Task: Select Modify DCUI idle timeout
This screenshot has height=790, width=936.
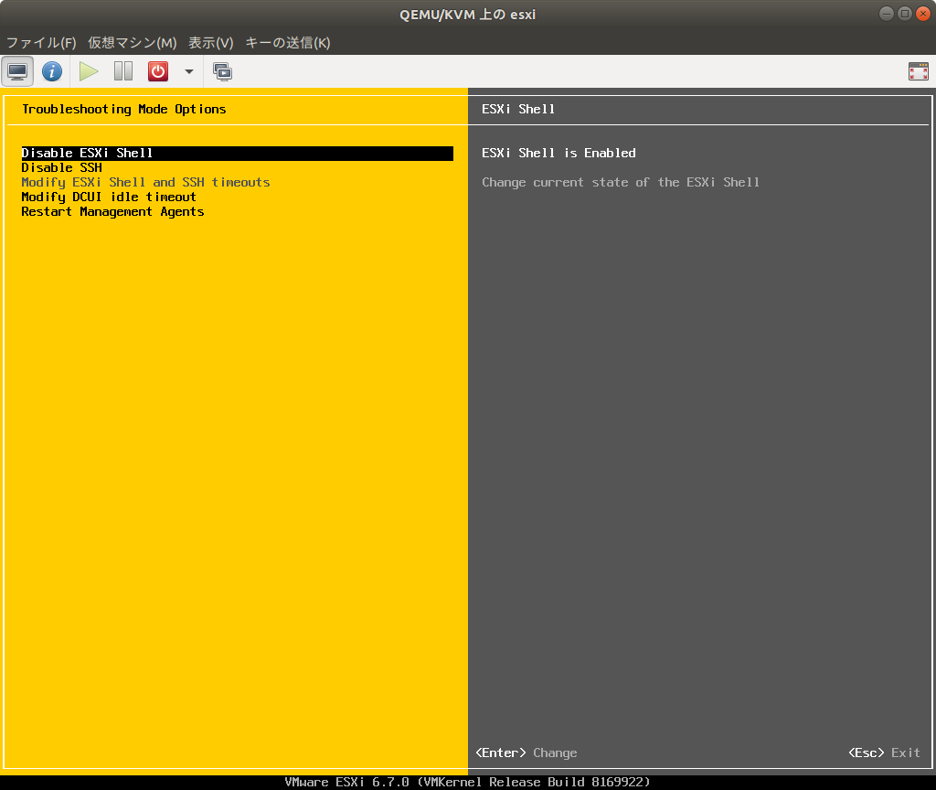Action: point(109,197)
